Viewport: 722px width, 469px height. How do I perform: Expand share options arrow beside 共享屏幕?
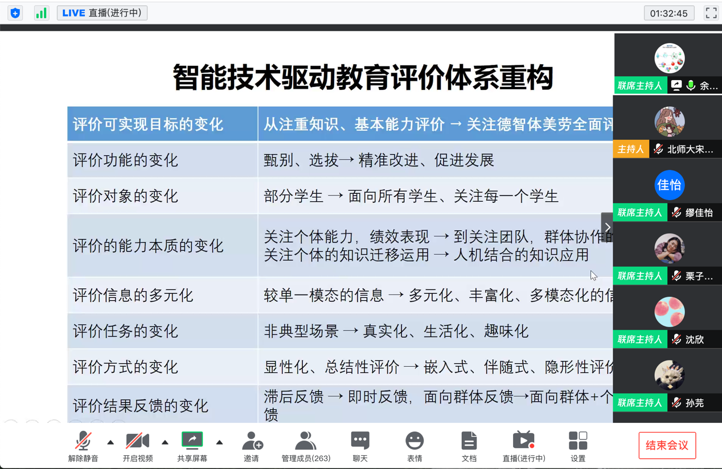pos(219,442)
